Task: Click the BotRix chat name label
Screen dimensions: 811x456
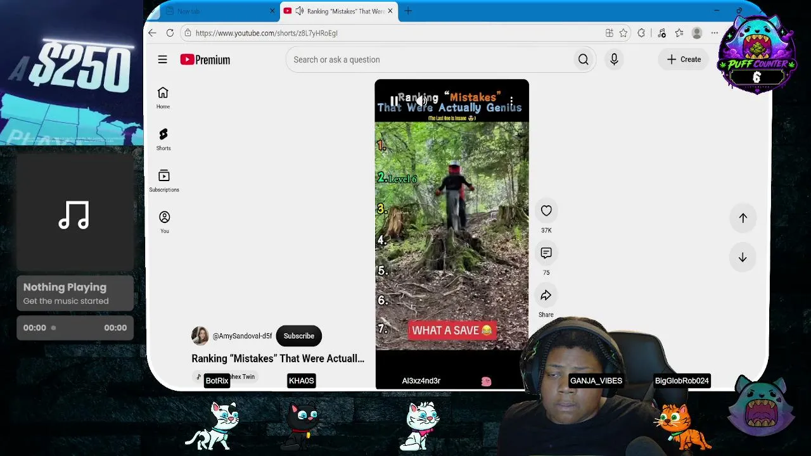Action: pyautogui.click(x=217, y=381)
